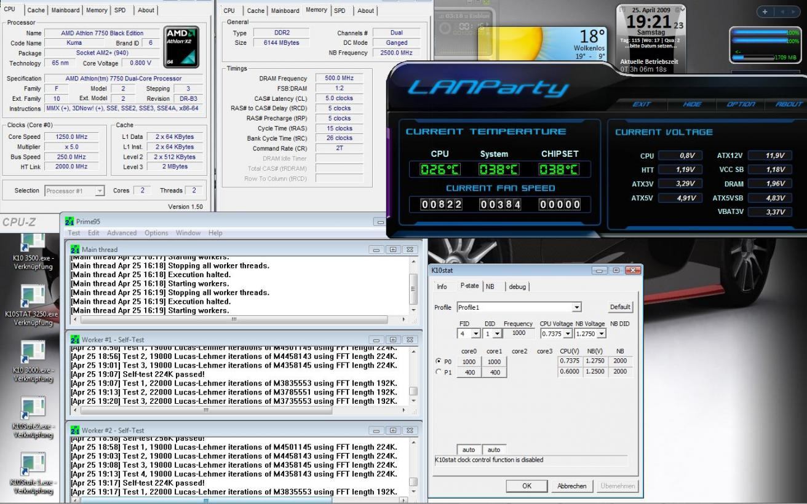Open the Window menu in Prime95
The width and height of the screenshot is (807, 504).
point(189,233)
